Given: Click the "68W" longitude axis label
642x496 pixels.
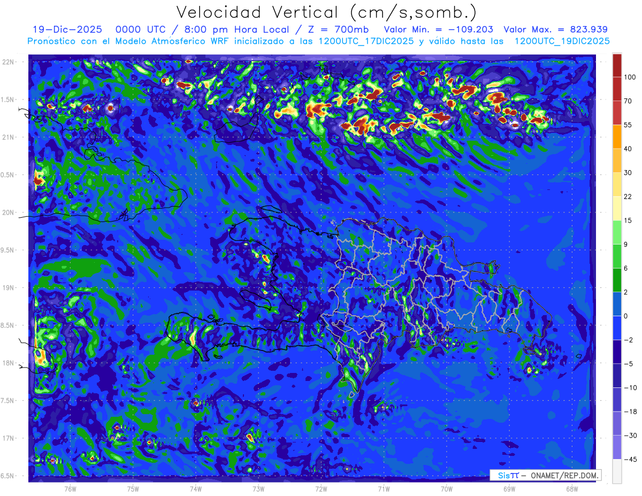Looking at the screenshot, I should click(x=571, y=489).
